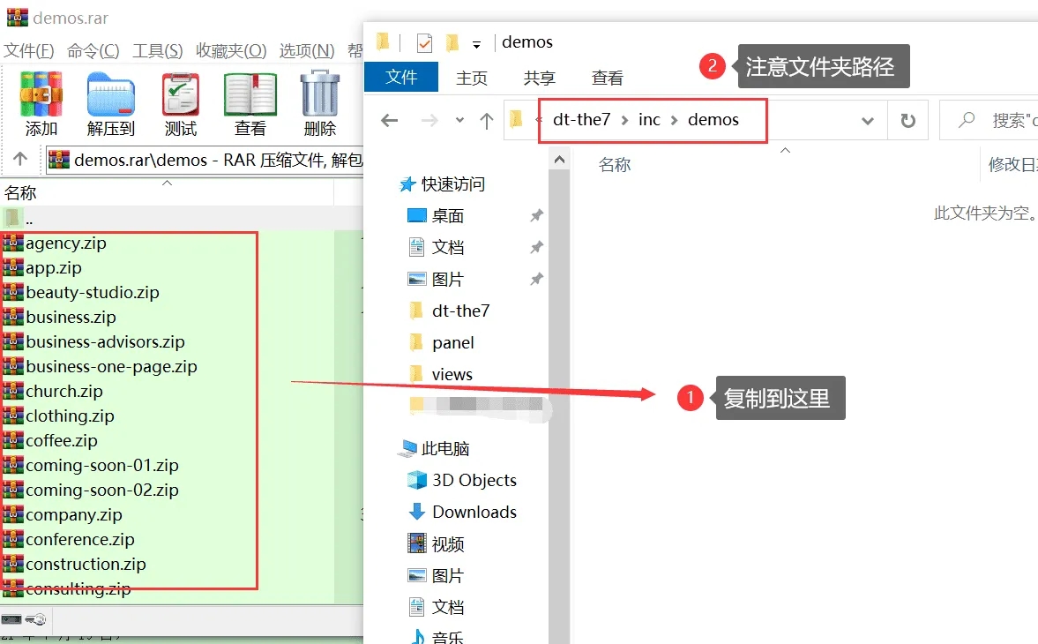Open recent locations dropdown in Explorer
Viewport: 1038px width, 644px height.
[459, 121]
